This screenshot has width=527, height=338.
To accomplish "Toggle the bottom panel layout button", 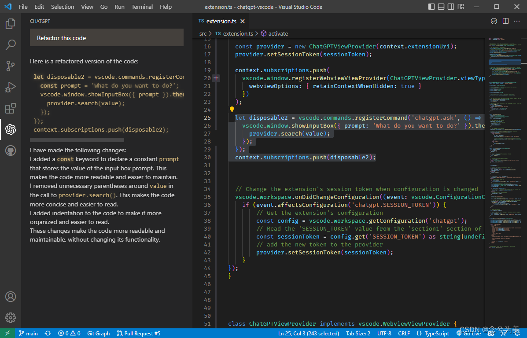I will (441, 7).
